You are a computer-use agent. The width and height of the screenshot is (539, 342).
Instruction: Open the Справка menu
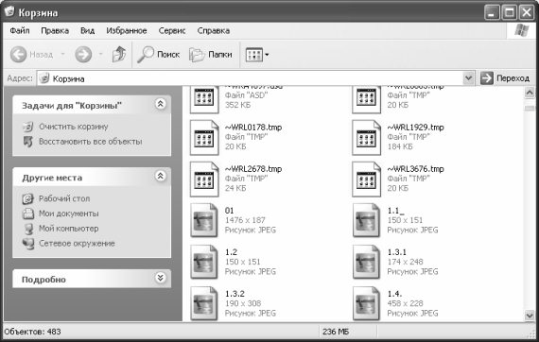click(214, 30)
